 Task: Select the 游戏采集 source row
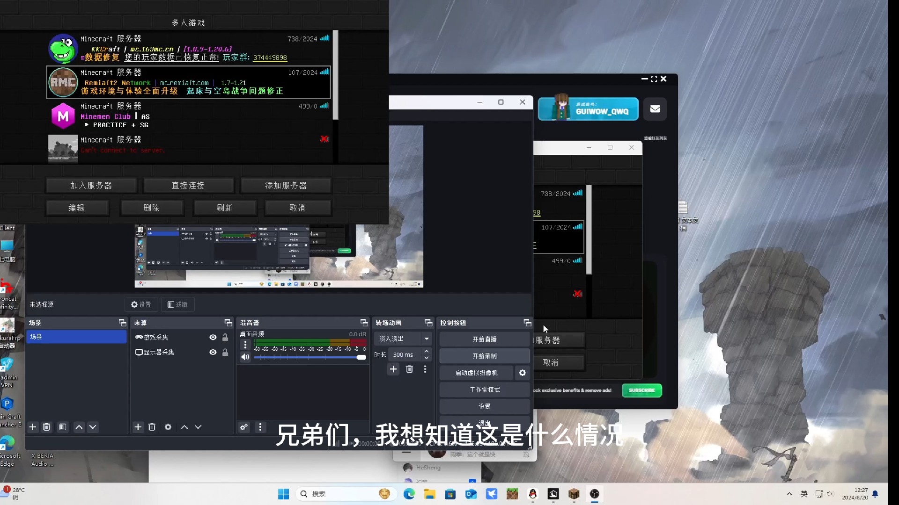182,337
